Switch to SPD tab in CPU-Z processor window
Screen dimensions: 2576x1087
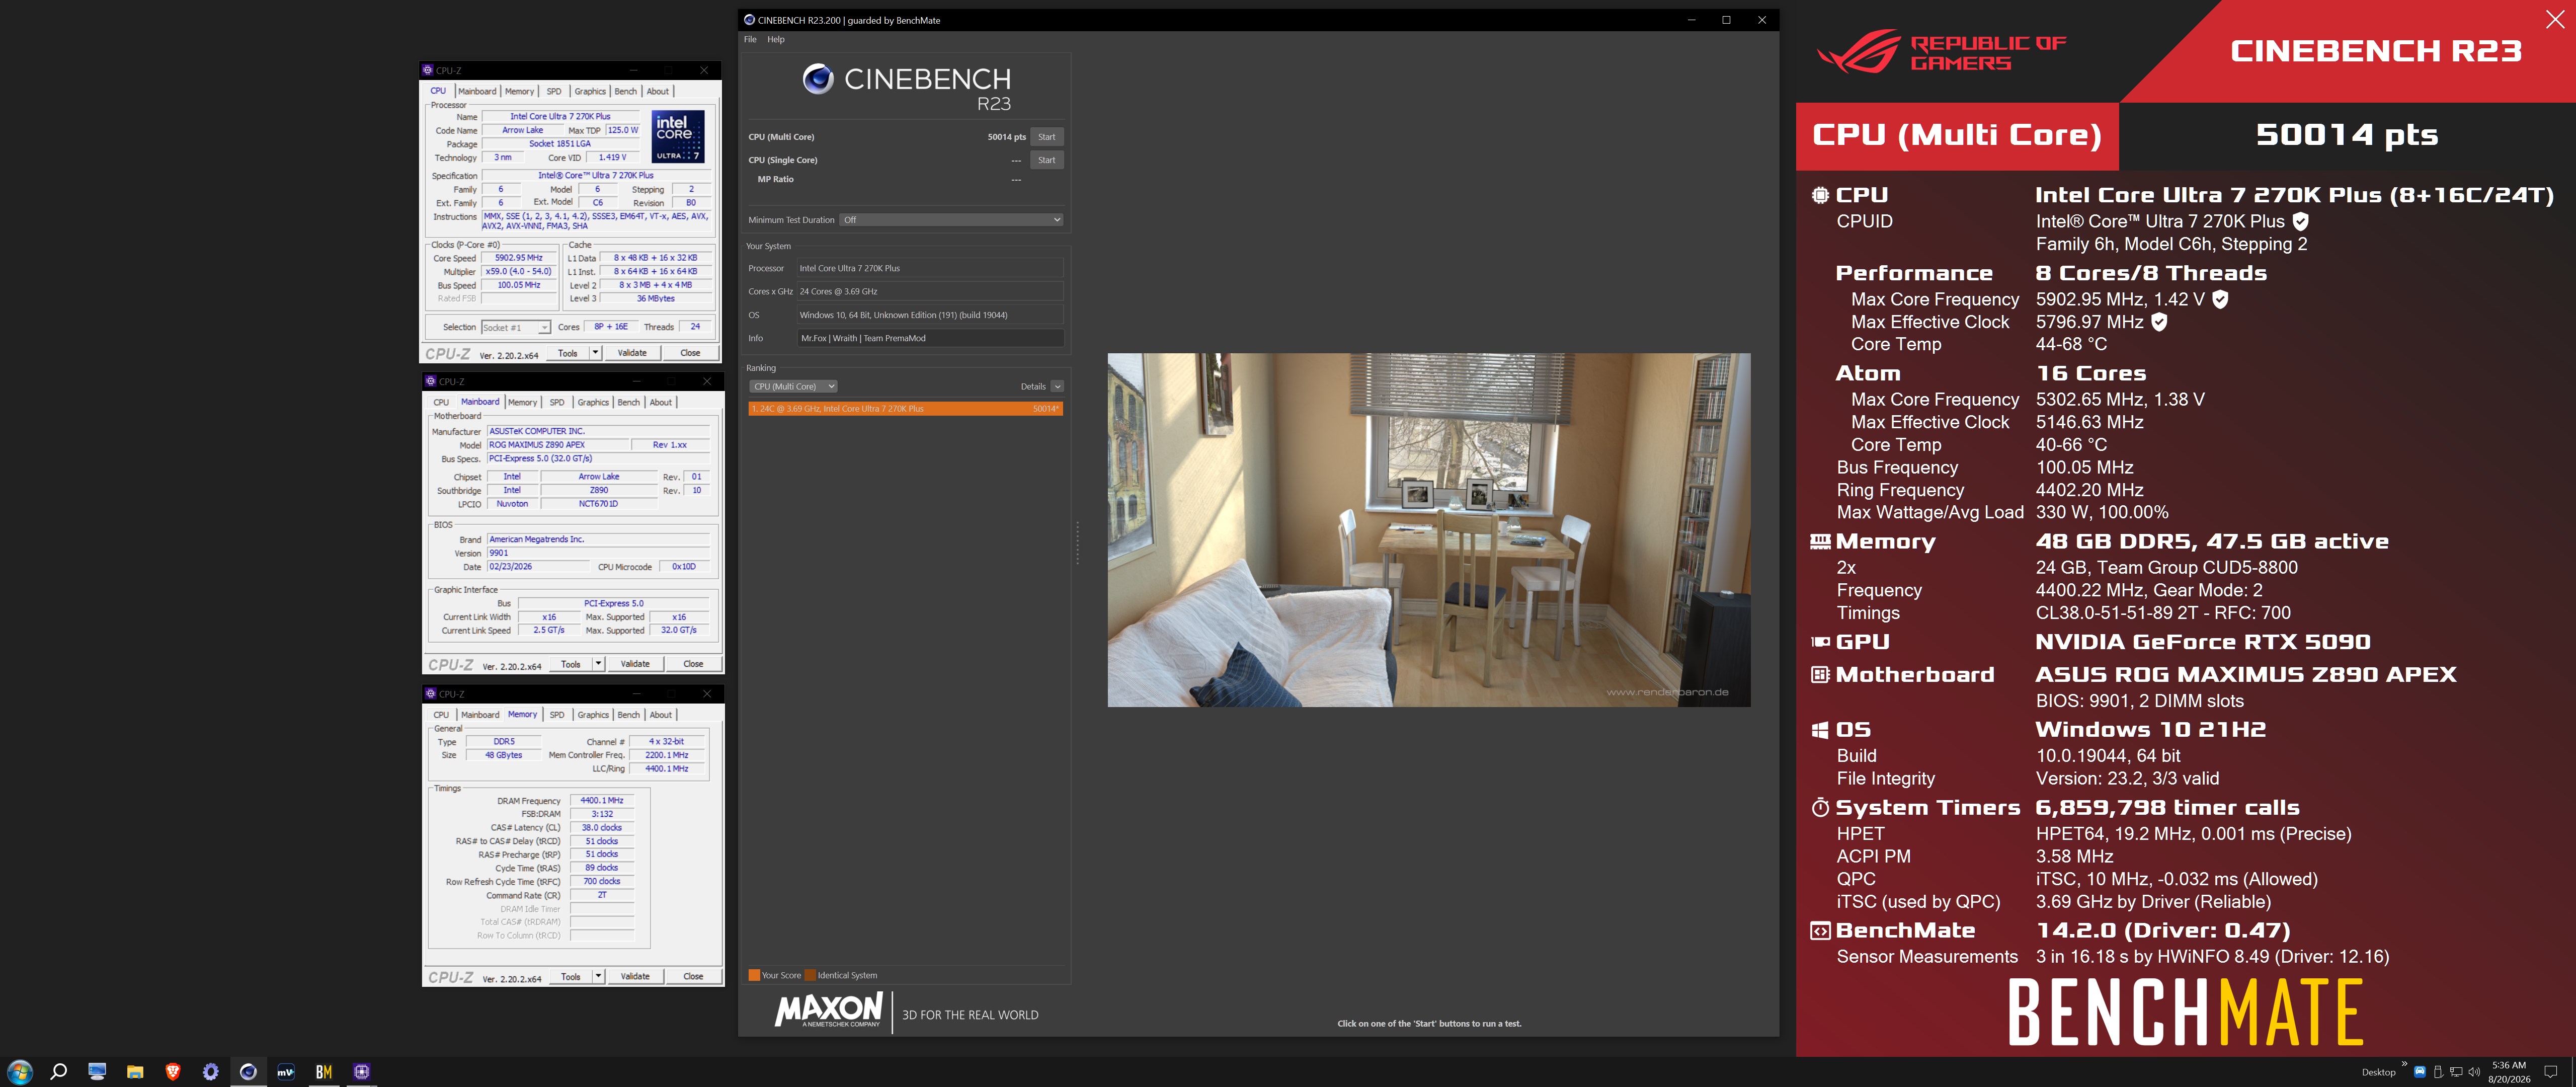(554, 91)
